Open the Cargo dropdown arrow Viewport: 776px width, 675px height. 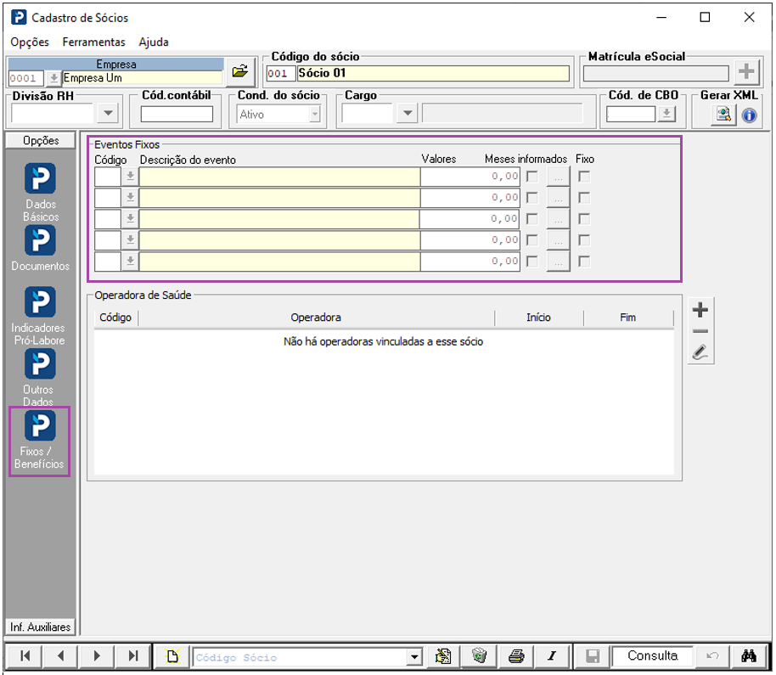pos(407,114)
